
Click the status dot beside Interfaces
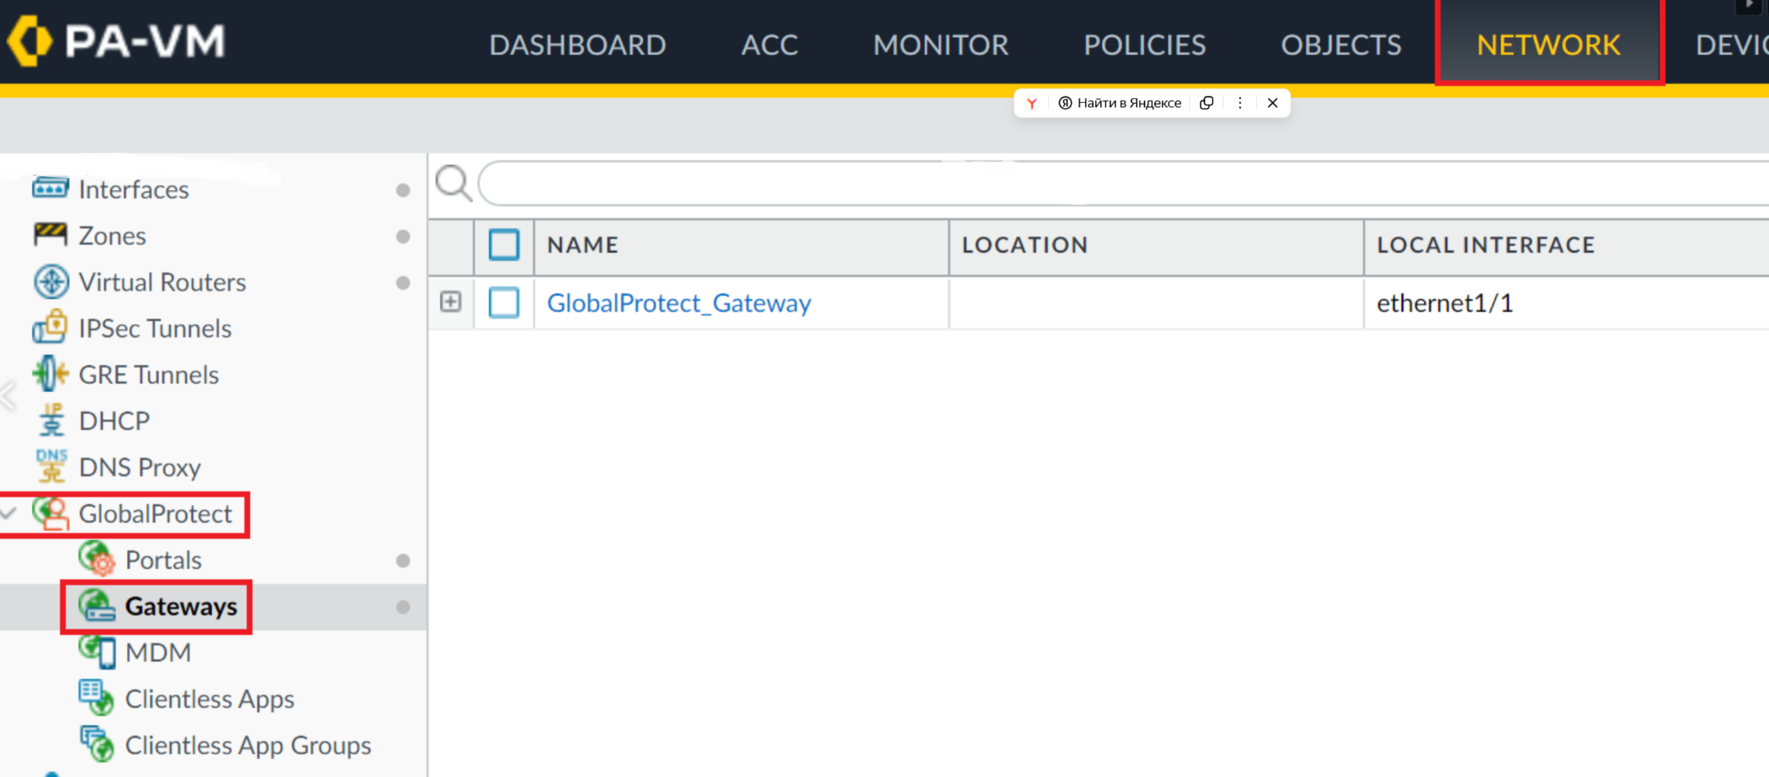pyautogui.click(x=403, y=190)
